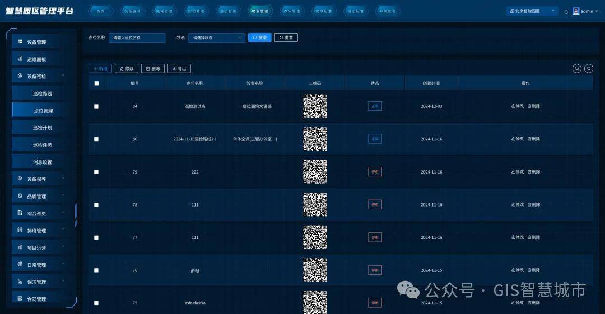Viewport: 605px width, 314px height.
Task: Click the toolbar 删除 button
Action: click(x=153, y=69)
